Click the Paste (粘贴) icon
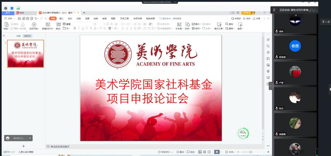Viewport: 331px width, 156px height. pos(6,25)
